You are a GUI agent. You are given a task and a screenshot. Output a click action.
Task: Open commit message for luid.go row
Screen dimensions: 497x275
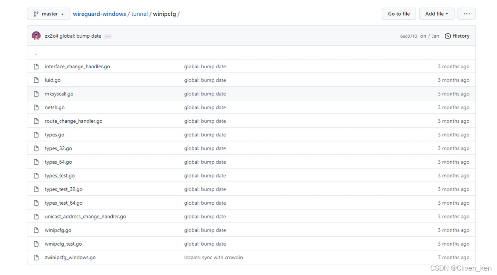click(205, 80)
